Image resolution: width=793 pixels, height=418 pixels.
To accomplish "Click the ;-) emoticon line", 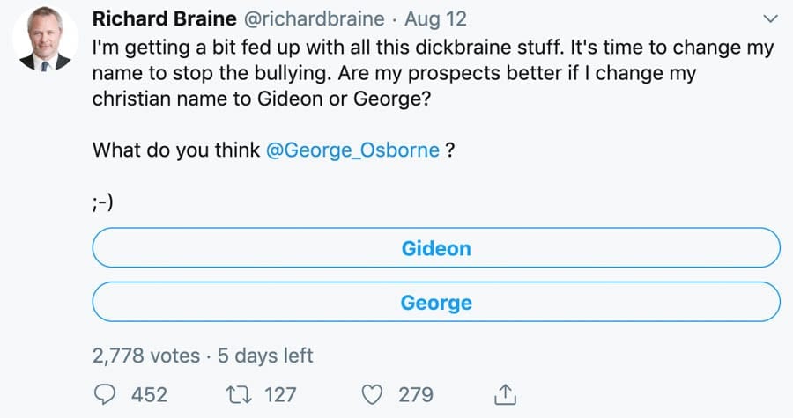I will [104, 202].
